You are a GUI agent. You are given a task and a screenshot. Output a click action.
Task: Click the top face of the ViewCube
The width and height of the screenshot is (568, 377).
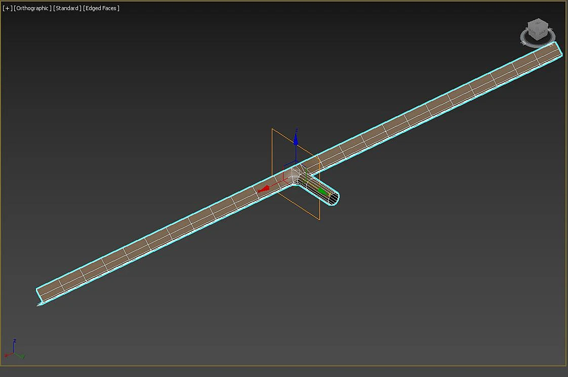[x=538, y=23]
